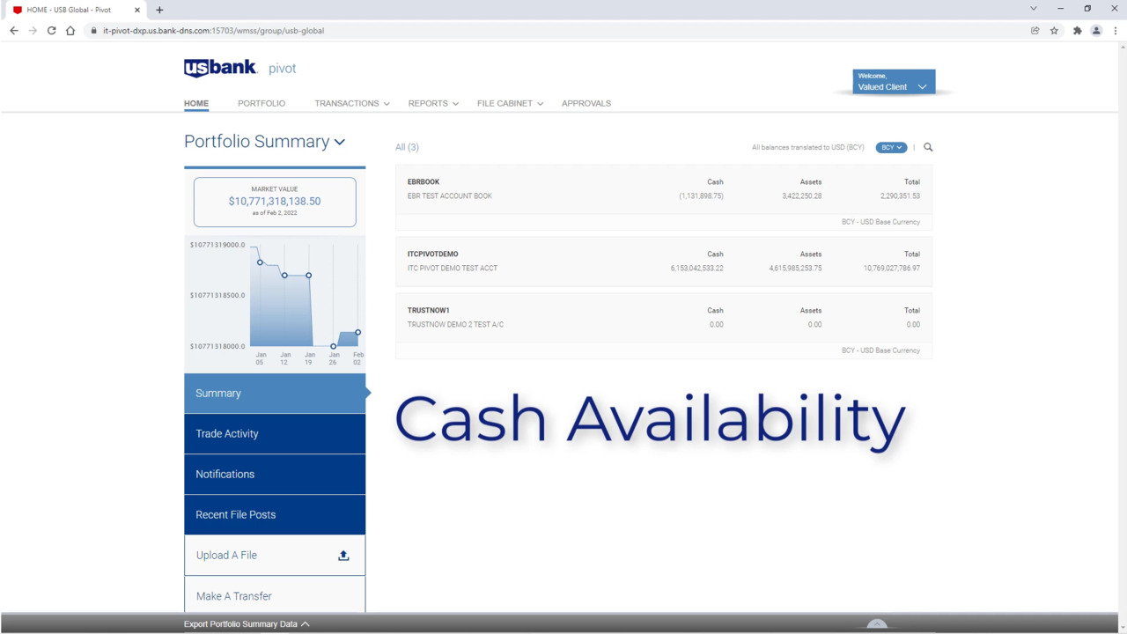Click the upload icon beside Upload A File

pos(343,556)
